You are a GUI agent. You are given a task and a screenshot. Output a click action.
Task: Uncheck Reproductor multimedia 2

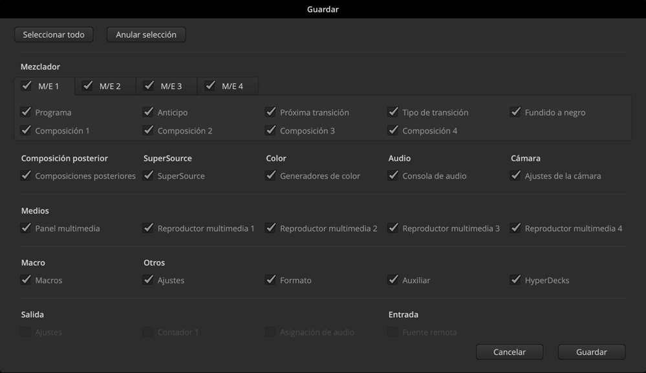pyautogui.click(x=271, y=228)
